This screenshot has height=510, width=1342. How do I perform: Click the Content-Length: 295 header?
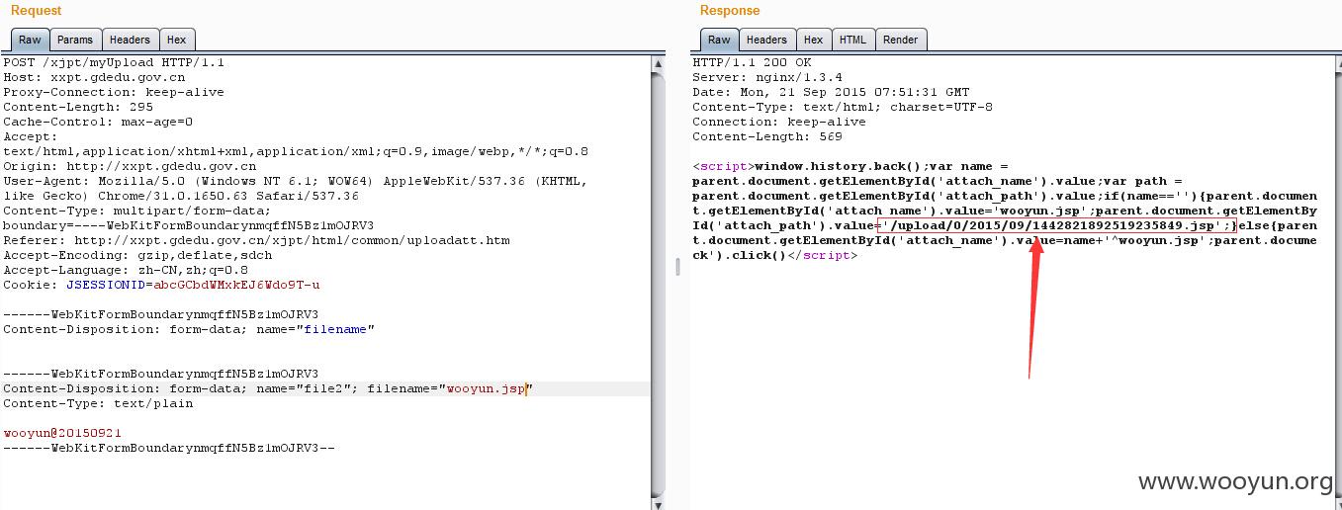78,107
